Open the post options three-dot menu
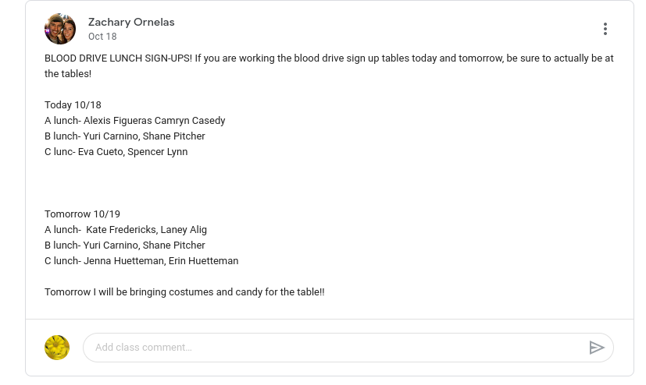The image size is (646, 385). pos(605,29)
